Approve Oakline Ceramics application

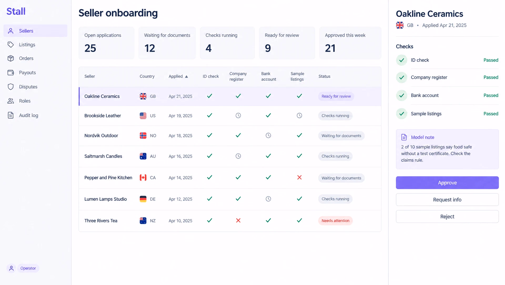[x=447, y=183]
